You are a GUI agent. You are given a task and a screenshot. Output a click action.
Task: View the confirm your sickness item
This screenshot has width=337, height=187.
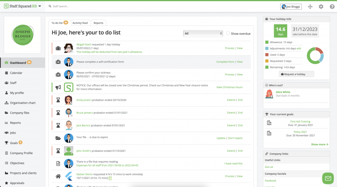tap(240, 74)
